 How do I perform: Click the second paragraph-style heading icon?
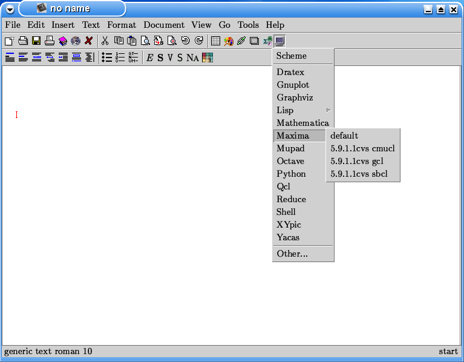coord(23,57)
